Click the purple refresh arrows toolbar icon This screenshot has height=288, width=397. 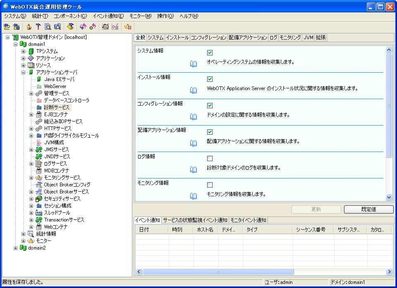(83, 27)
